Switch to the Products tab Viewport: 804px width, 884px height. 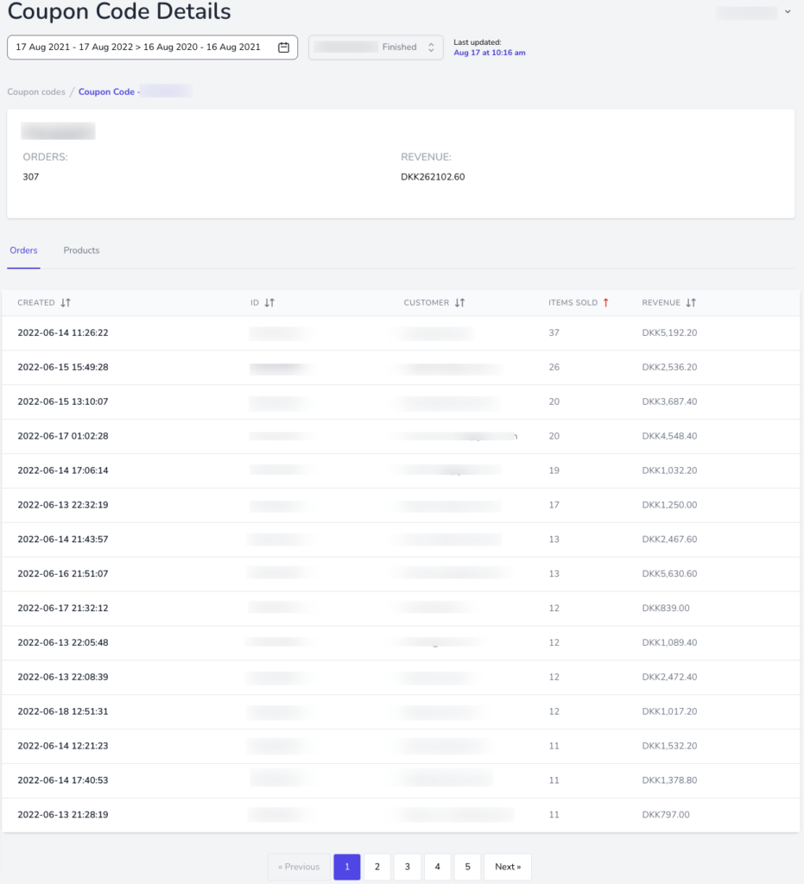81,250
